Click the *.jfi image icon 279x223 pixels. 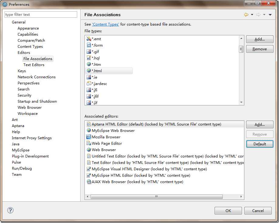pyautogui.click(x=89, y=90)
